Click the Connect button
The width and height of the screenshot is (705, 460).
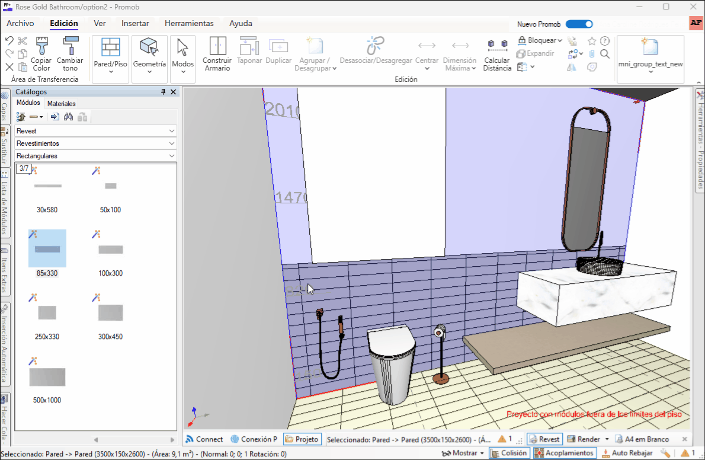(x=204, y=439)
